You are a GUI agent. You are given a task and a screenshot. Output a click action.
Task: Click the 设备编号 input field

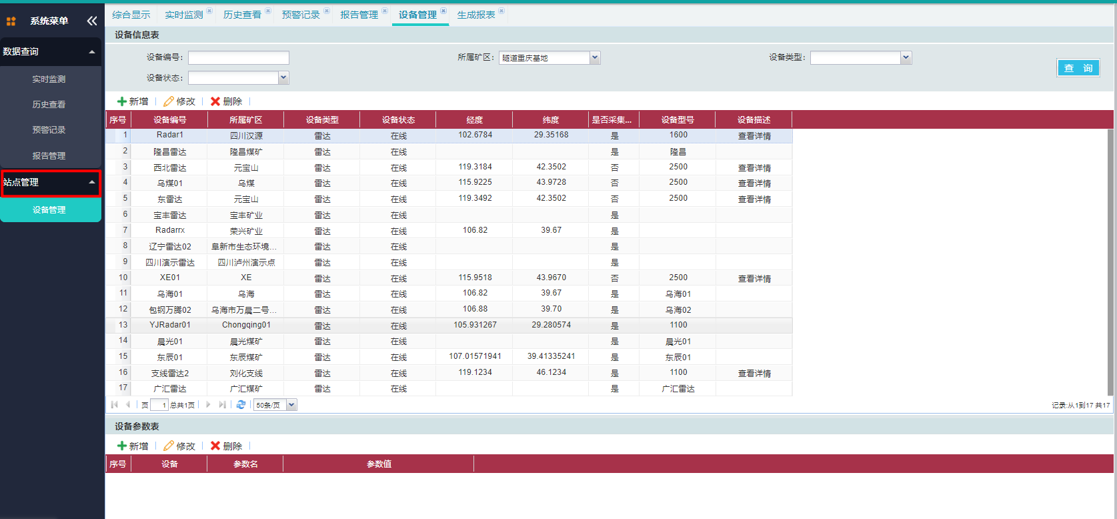(x=238, y=58)
